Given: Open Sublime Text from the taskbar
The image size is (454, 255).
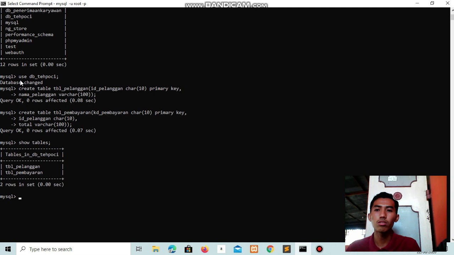Looking at the screenshot, I should point(287,249).
